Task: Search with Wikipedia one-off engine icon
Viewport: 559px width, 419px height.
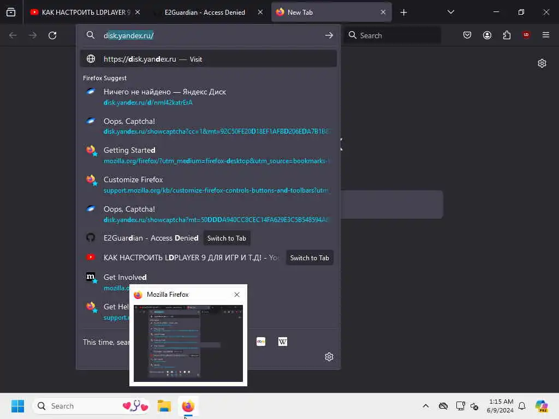Action: coord(282,342)
